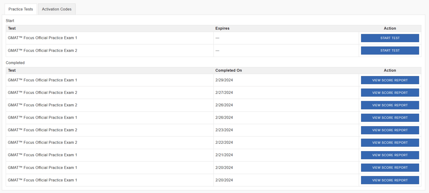View Score Report for exam completed 2/29/2024
Image resolution: width=429 pixels, height=193 pixels.
click(x=390, y=80)
